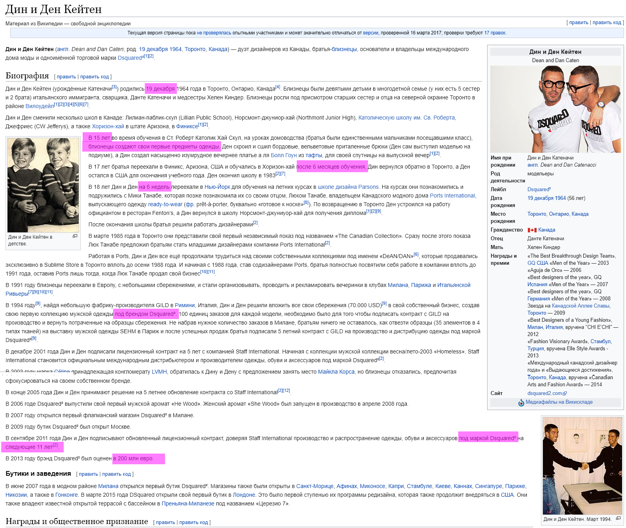The image size is (626, 528).
Task: Open the '17 правок' link in the banner
Action: (x=495, y=33)
